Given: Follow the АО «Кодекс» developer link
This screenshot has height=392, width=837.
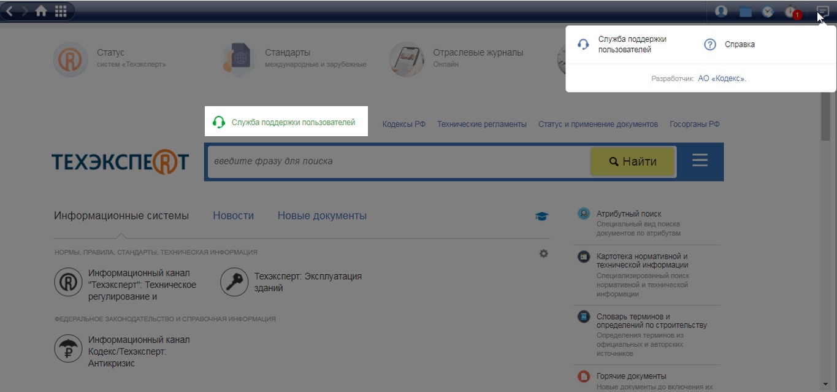Looking at the screenshot, I should point(722,79).
